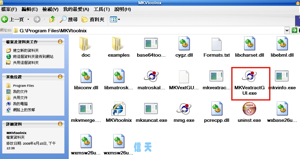The height and width of the screenshot is (159, 300).
Task: Select the MKVtoolnix web shortcut icon
Action: (119, 109)
